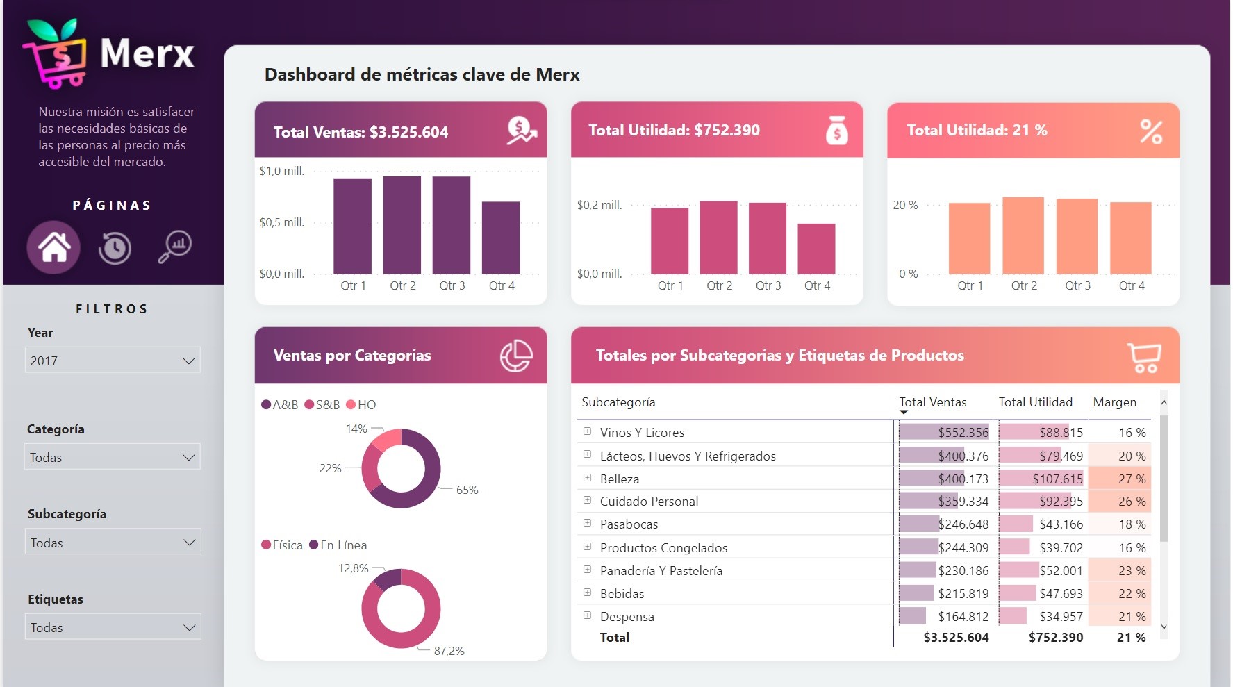Viewport: 1233px width, 687px height.
Task: Open the Etiquetas filter dropdown
Action: (113, 627)
